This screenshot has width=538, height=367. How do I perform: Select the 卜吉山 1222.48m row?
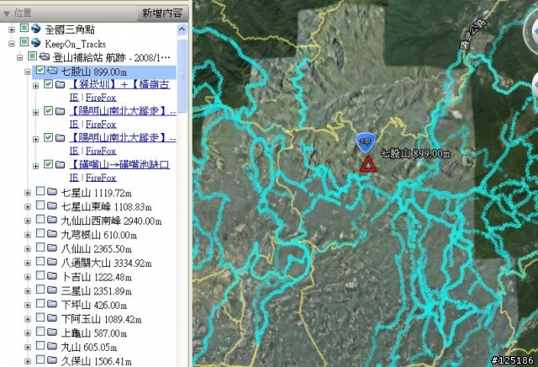click(x=96, y=277)
